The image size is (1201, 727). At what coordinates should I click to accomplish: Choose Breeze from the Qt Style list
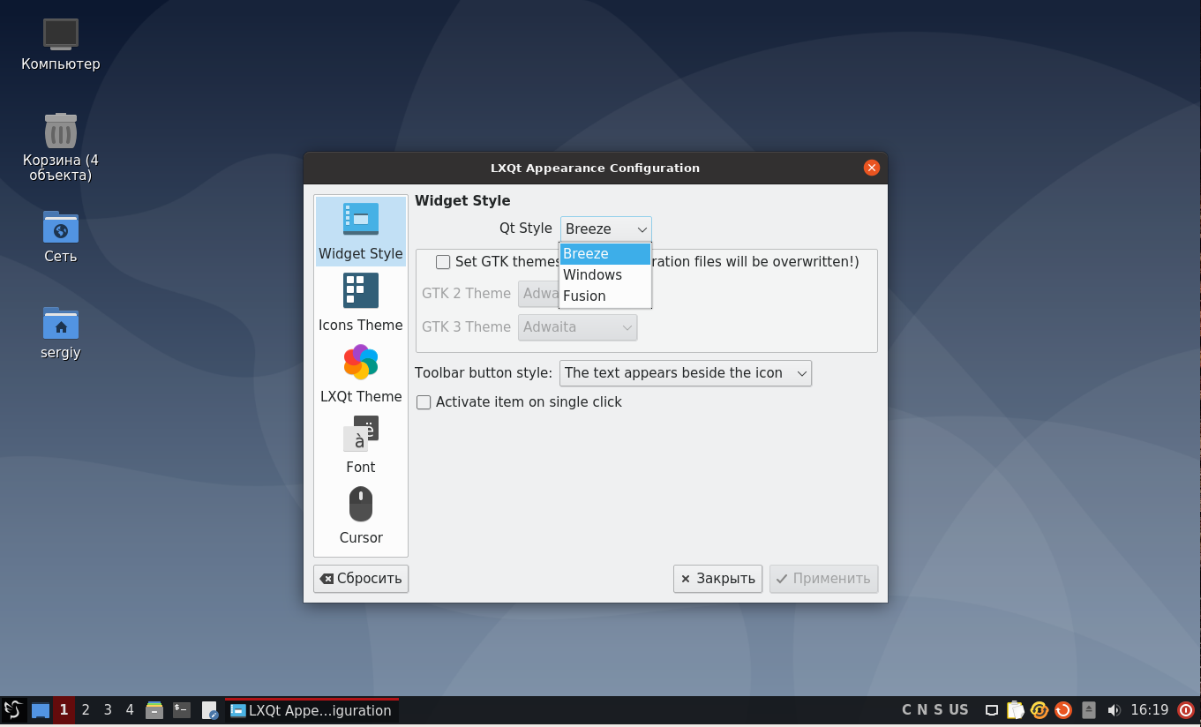click(605, 254)
